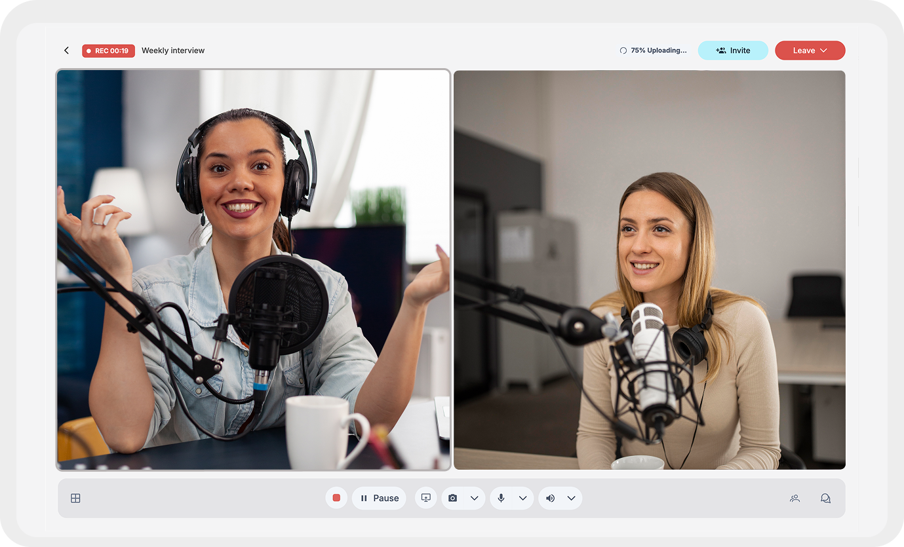904x547 pixels.
Task: Click the red Leave button
Action: [x=810, y=50]
